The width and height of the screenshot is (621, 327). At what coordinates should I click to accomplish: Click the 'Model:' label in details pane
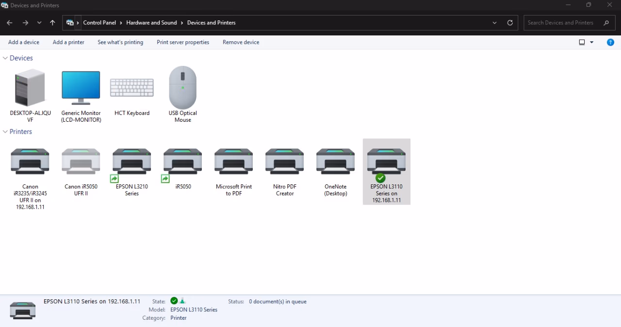pyautogui.click(x=157, y=310)
